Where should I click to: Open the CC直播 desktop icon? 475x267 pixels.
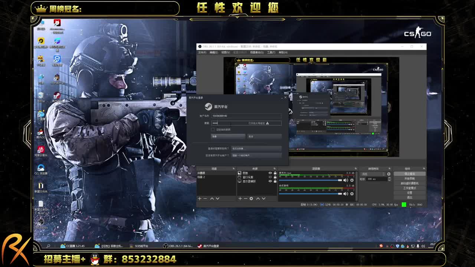click(41, 115)
